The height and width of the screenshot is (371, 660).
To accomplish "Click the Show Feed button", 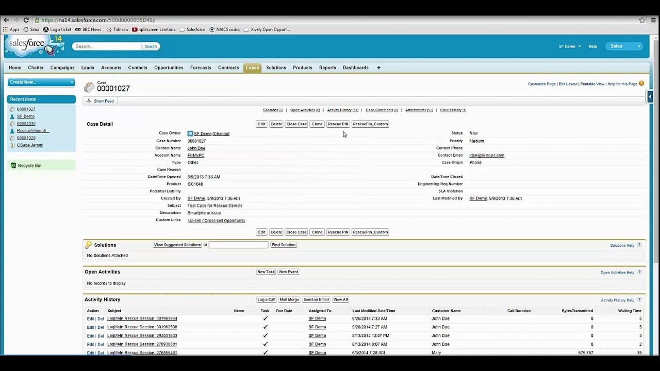I will pyautogui.click(x=101, y=101).
